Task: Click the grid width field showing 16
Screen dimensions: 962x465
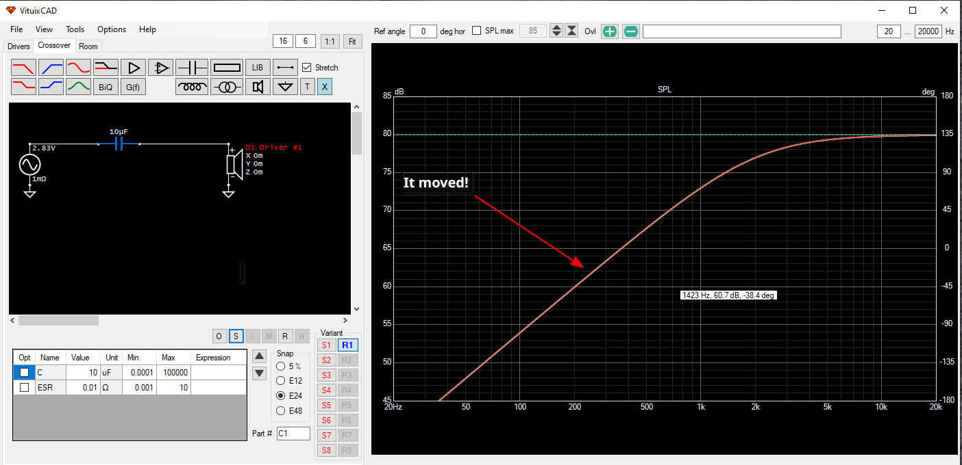Action: point(282,42)
